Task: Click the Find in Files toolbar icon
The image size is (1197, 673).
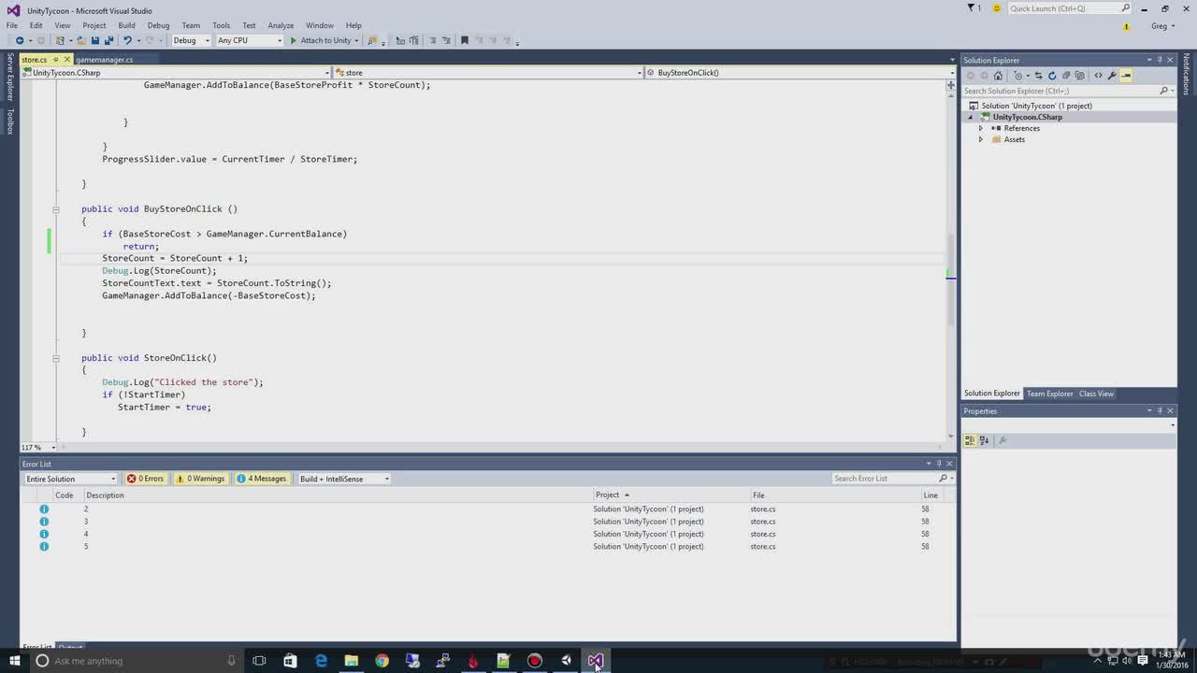Action: (x=372, y=40)
